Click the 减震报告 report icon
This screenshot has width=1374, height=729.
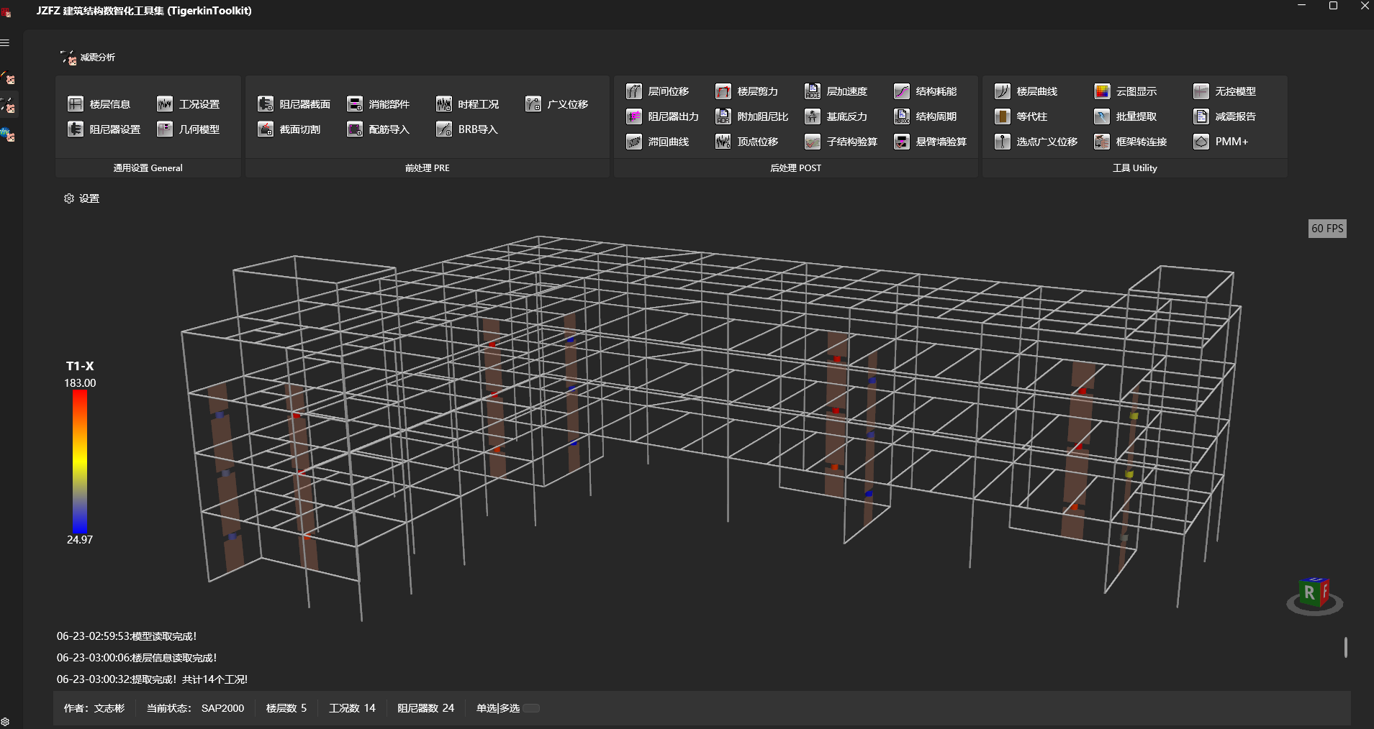tap(1201, 116)
